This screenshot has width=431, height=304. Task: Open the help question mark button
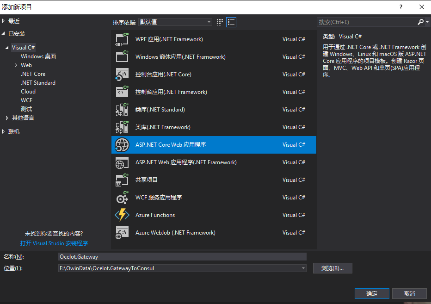pos(401,7)
